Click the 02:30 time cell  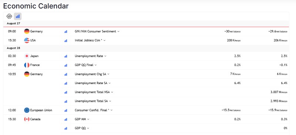(12, 56)
